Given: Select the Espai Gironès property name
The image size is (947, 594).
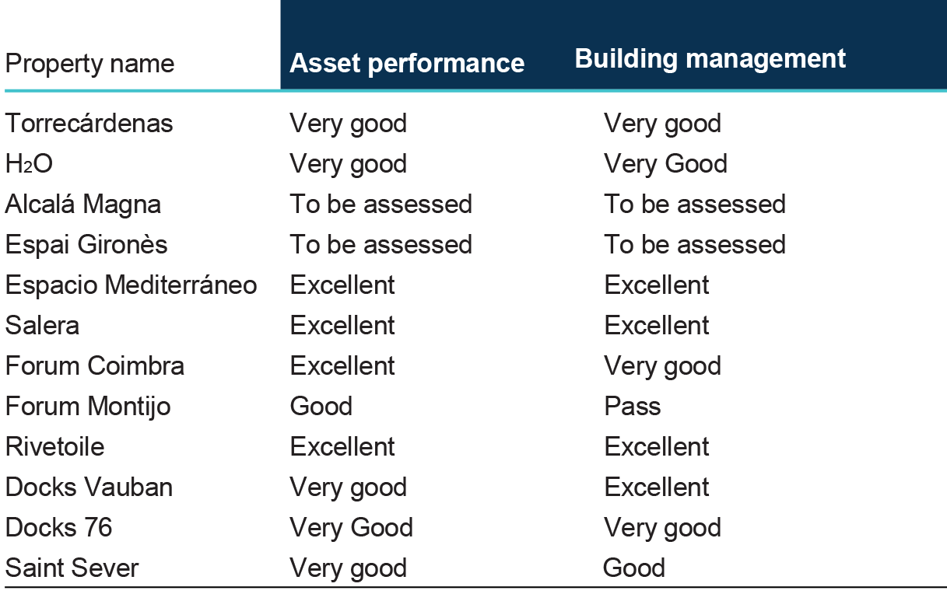Looking at the screenshot, I should pos(86,244).
